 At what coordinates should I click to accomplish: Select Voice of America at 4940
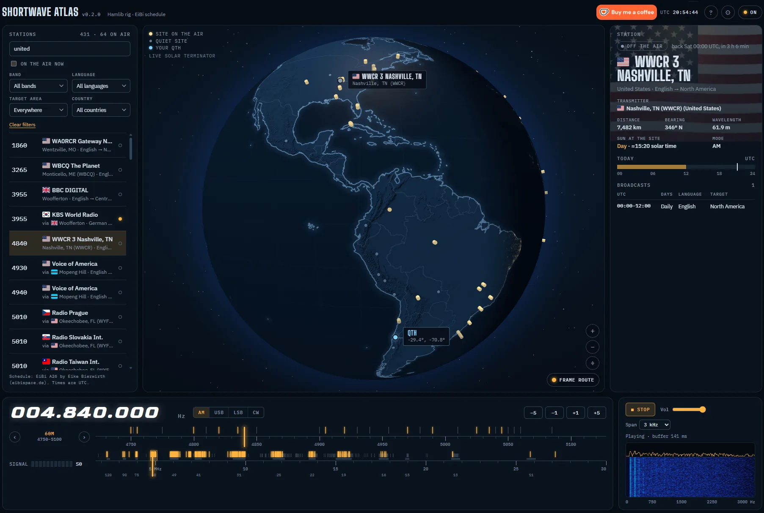point(68,292)
